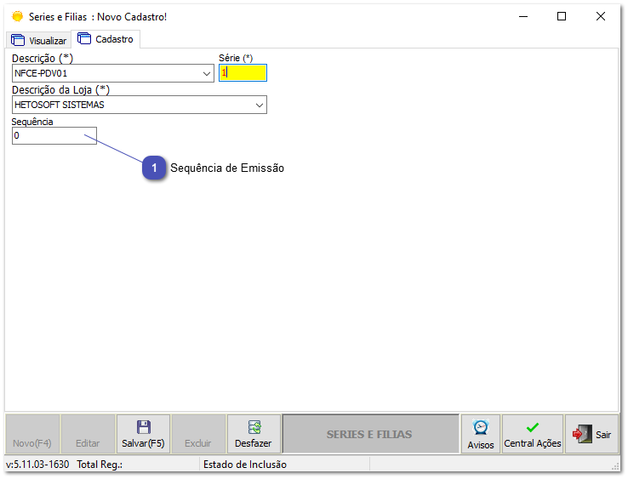Click the Sequência label

[32, 122]
